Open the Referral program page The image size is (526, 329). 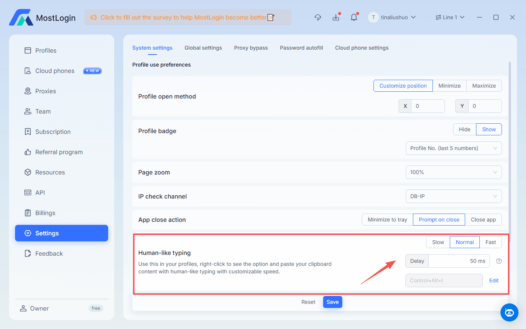[x=59, y=152]
